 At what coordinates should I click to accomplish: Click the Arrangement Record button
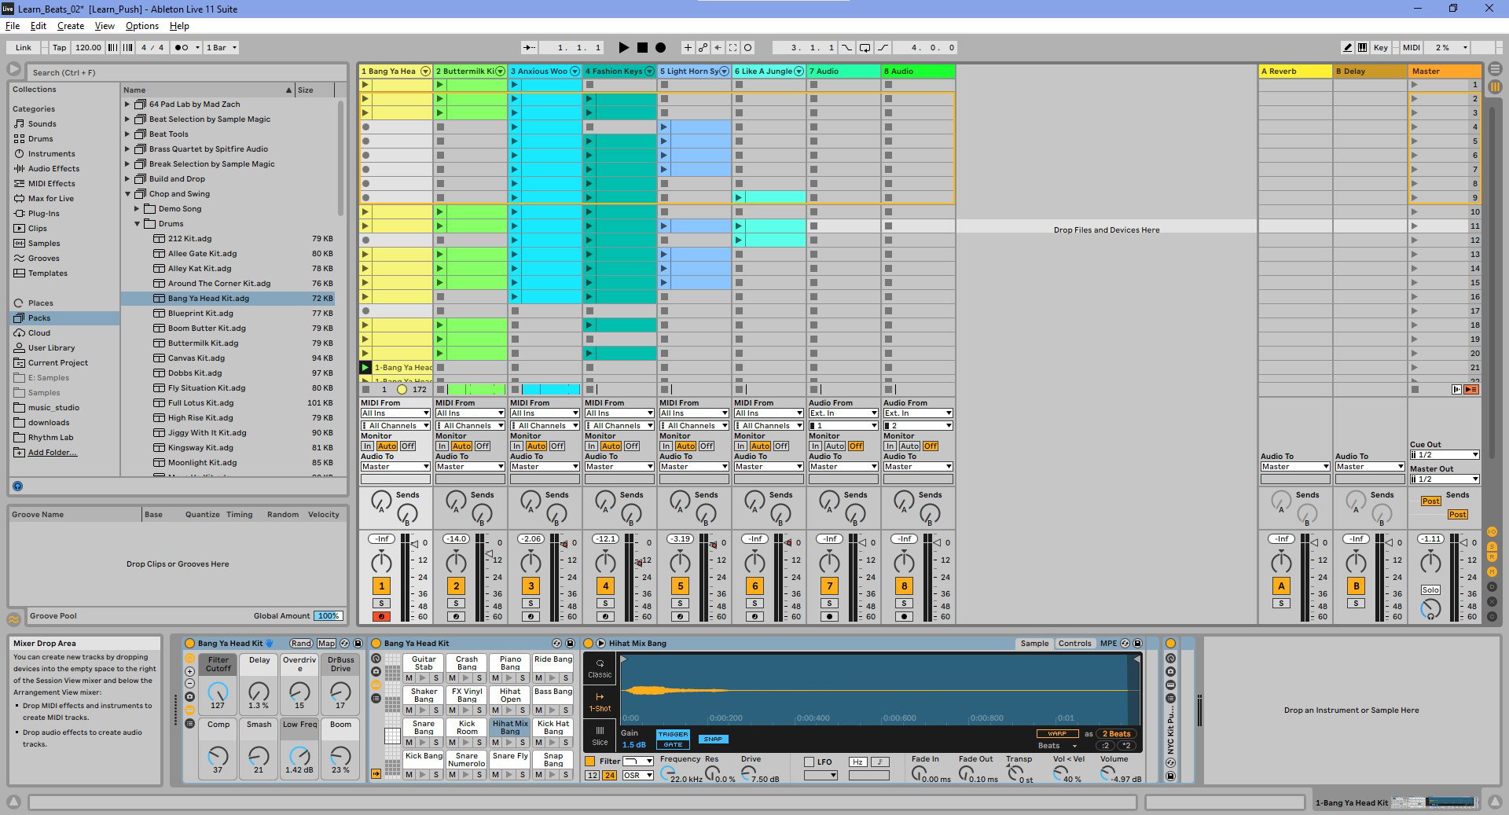pyautogui.click(x=660, y=47)
